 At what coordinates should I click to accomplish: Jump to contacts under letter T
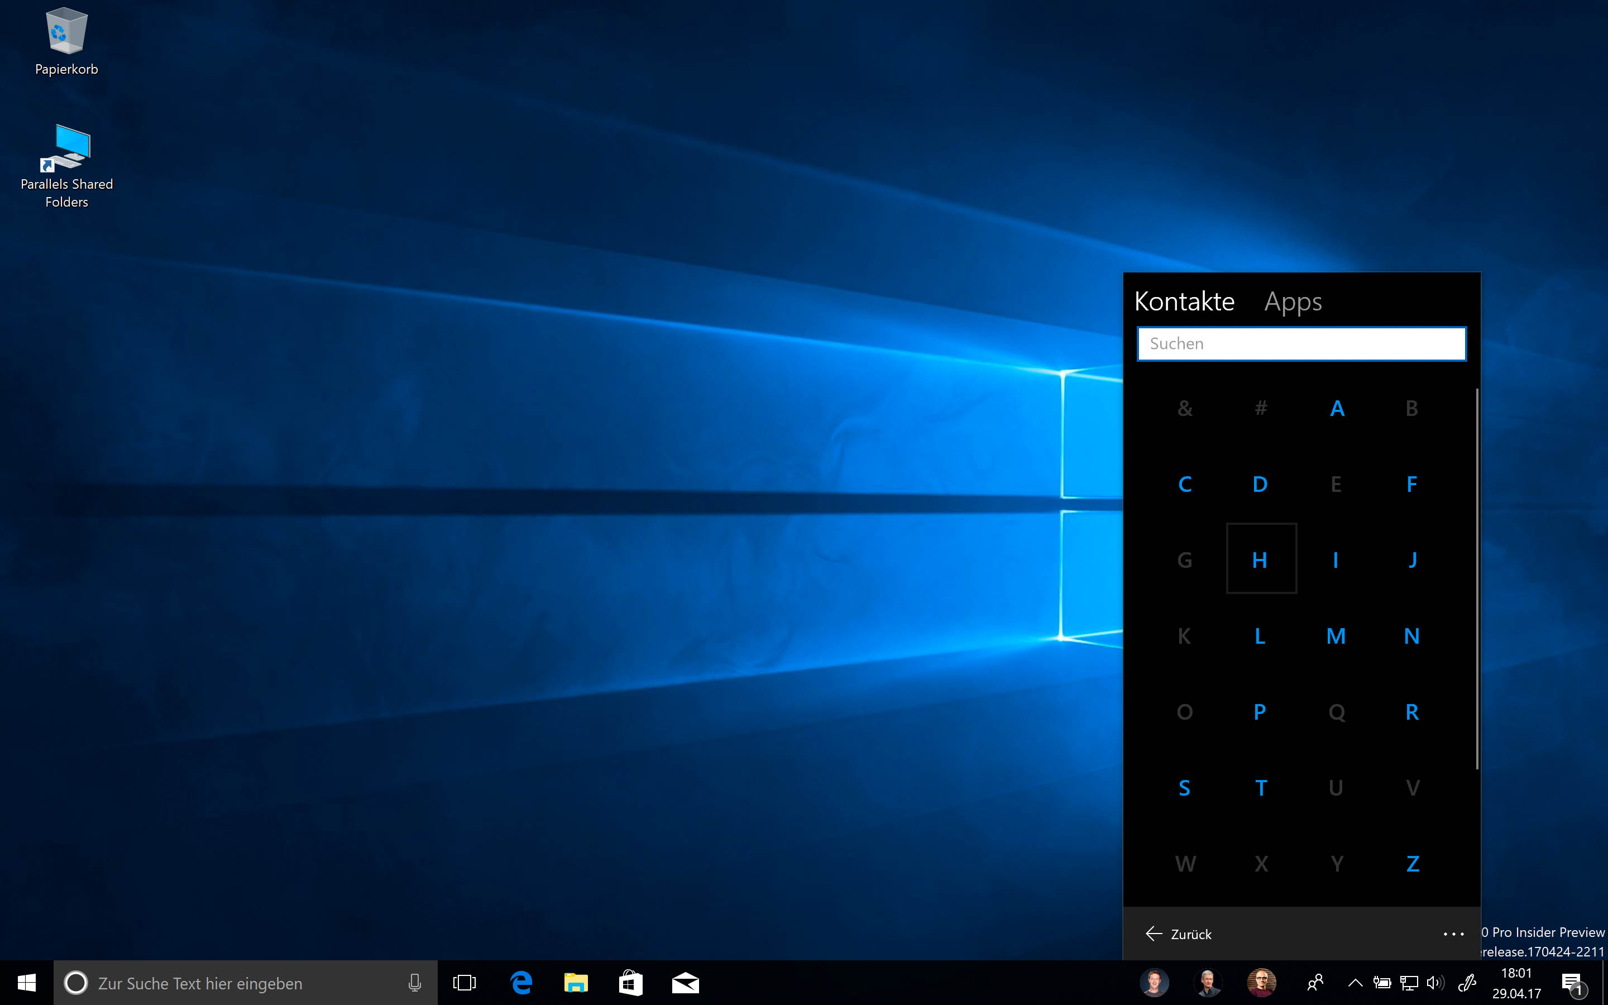click(1261, 787)
